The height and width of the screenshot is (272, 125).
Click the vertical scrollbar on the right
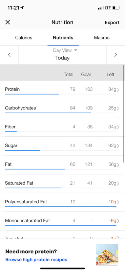tap(123, 114)
